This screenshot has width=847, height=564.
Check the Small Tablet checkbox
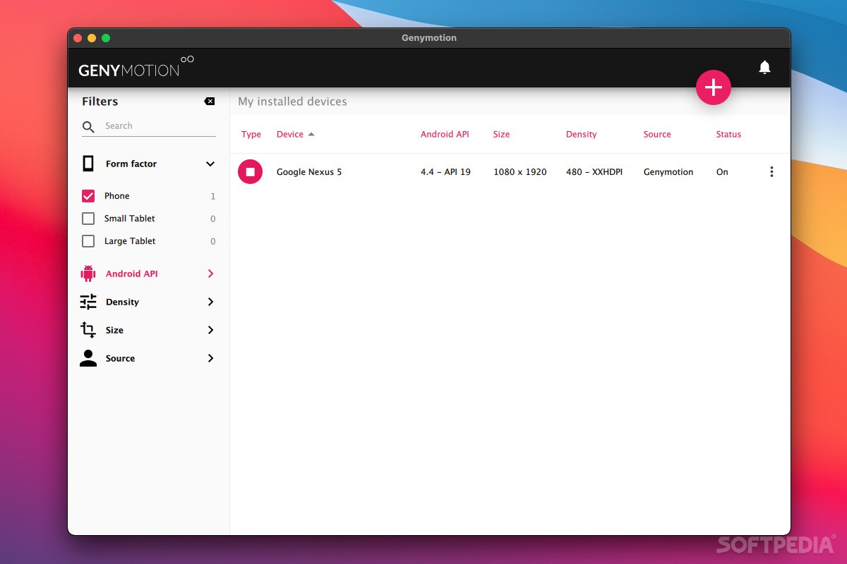pyautogui.click(x=88, y=219)
